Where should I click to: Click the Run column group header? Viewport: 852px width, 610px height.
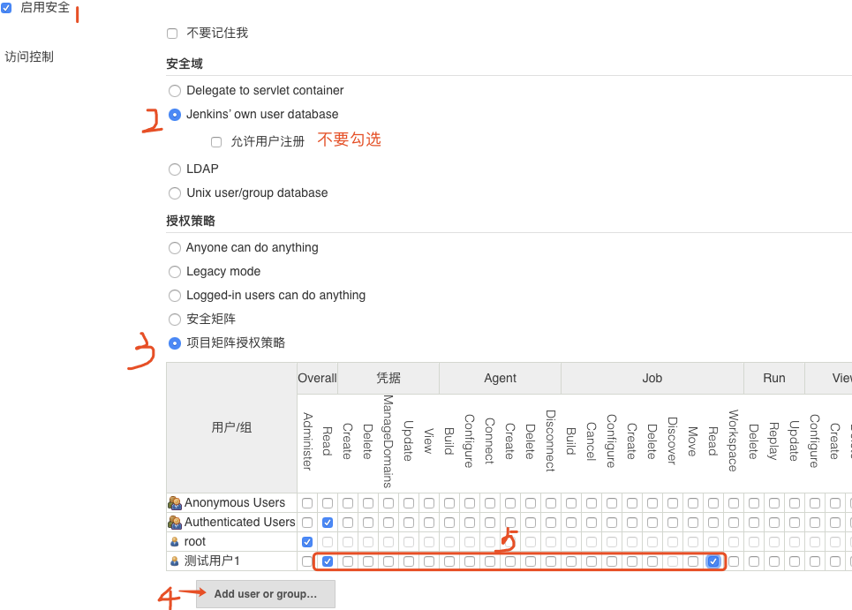pyautogui.click(x=773, y=378)
